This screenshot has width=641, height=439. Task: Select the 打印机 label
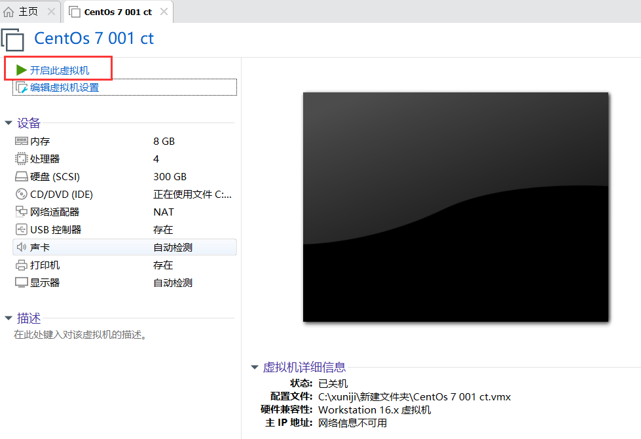45,265
